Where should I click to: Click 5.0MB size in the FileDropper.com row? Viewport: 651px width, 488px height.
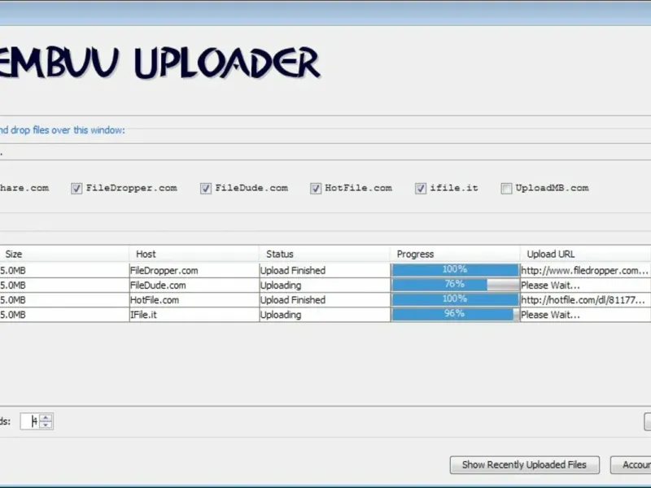tap(13, 271)
